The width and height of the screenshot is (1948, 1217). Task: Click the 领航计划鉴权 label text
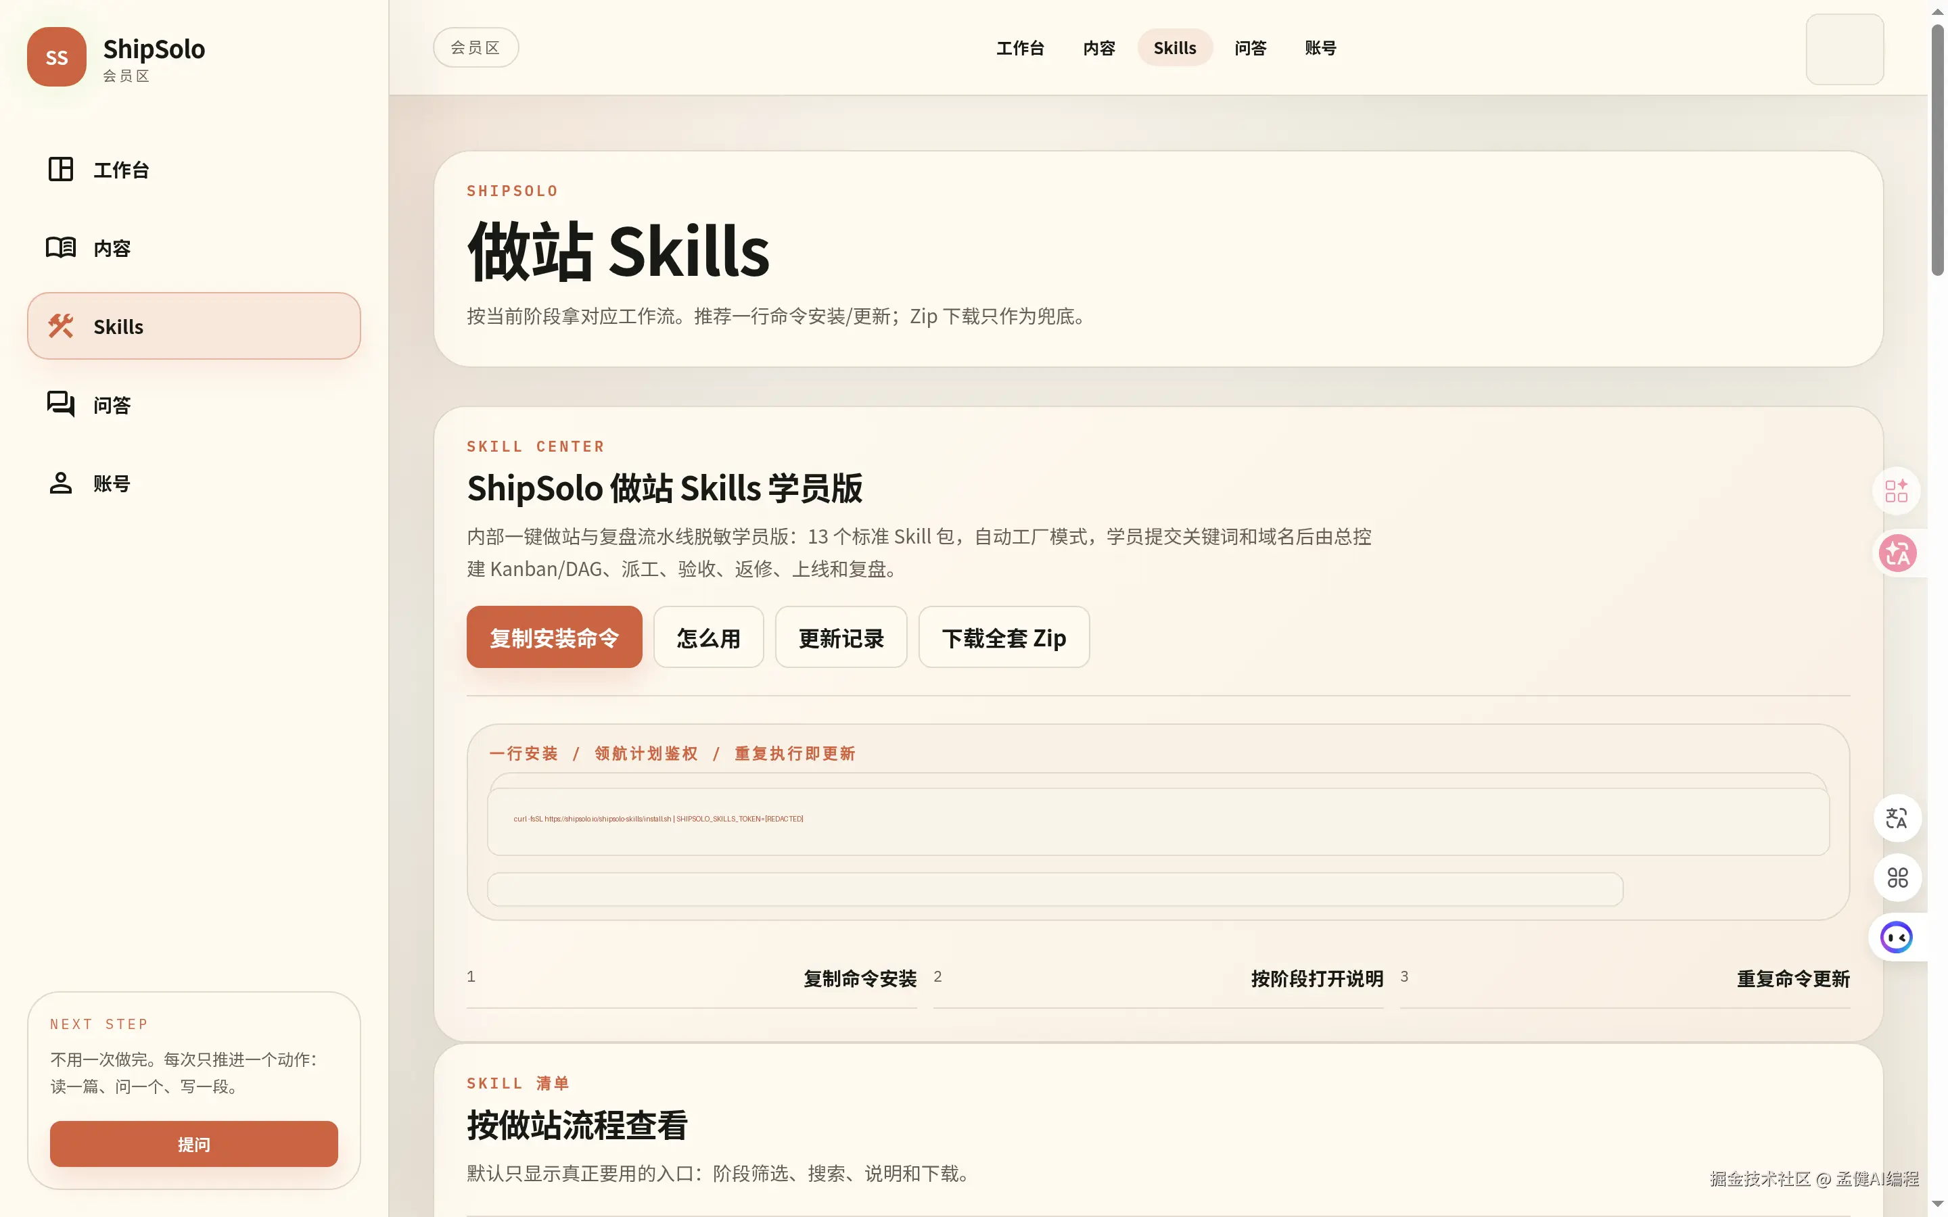click(647, 753)
